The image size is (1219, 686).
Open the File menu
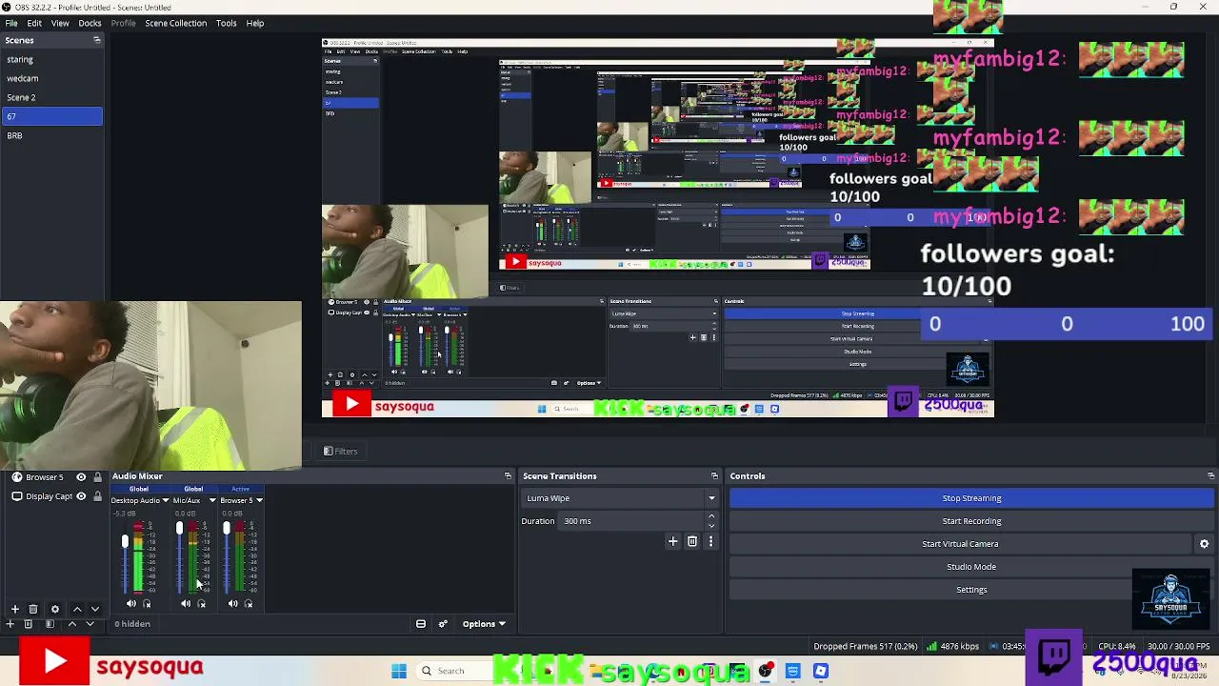11,23
